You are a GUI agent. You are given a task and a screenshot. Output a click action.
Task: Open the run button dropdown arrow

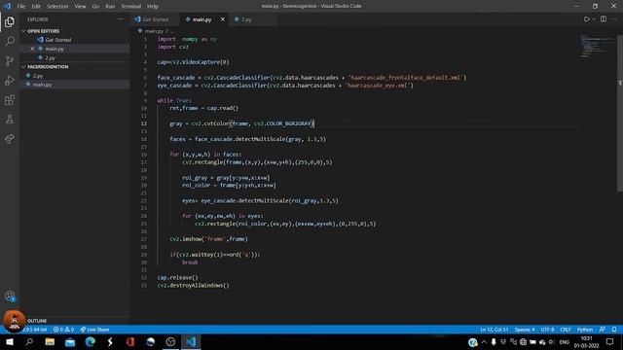pyautogui.click(x=594, y=19)
